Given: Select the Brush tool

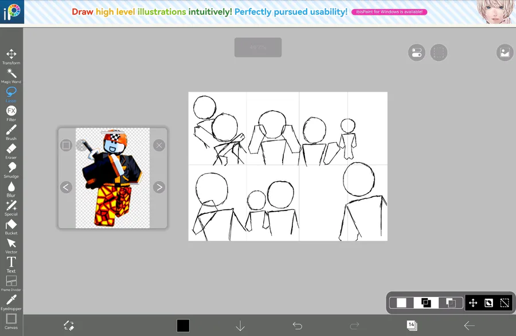Looking at the screenshot, I should (x=11, y=132).
